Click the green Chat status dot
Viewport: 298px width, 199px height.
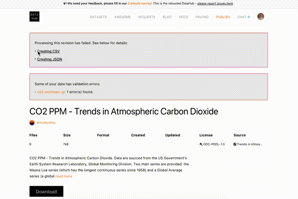coord(249,17)
